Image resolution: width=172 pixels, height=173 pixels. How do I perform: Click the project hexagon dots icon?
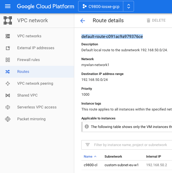click(x=84, y=6)
